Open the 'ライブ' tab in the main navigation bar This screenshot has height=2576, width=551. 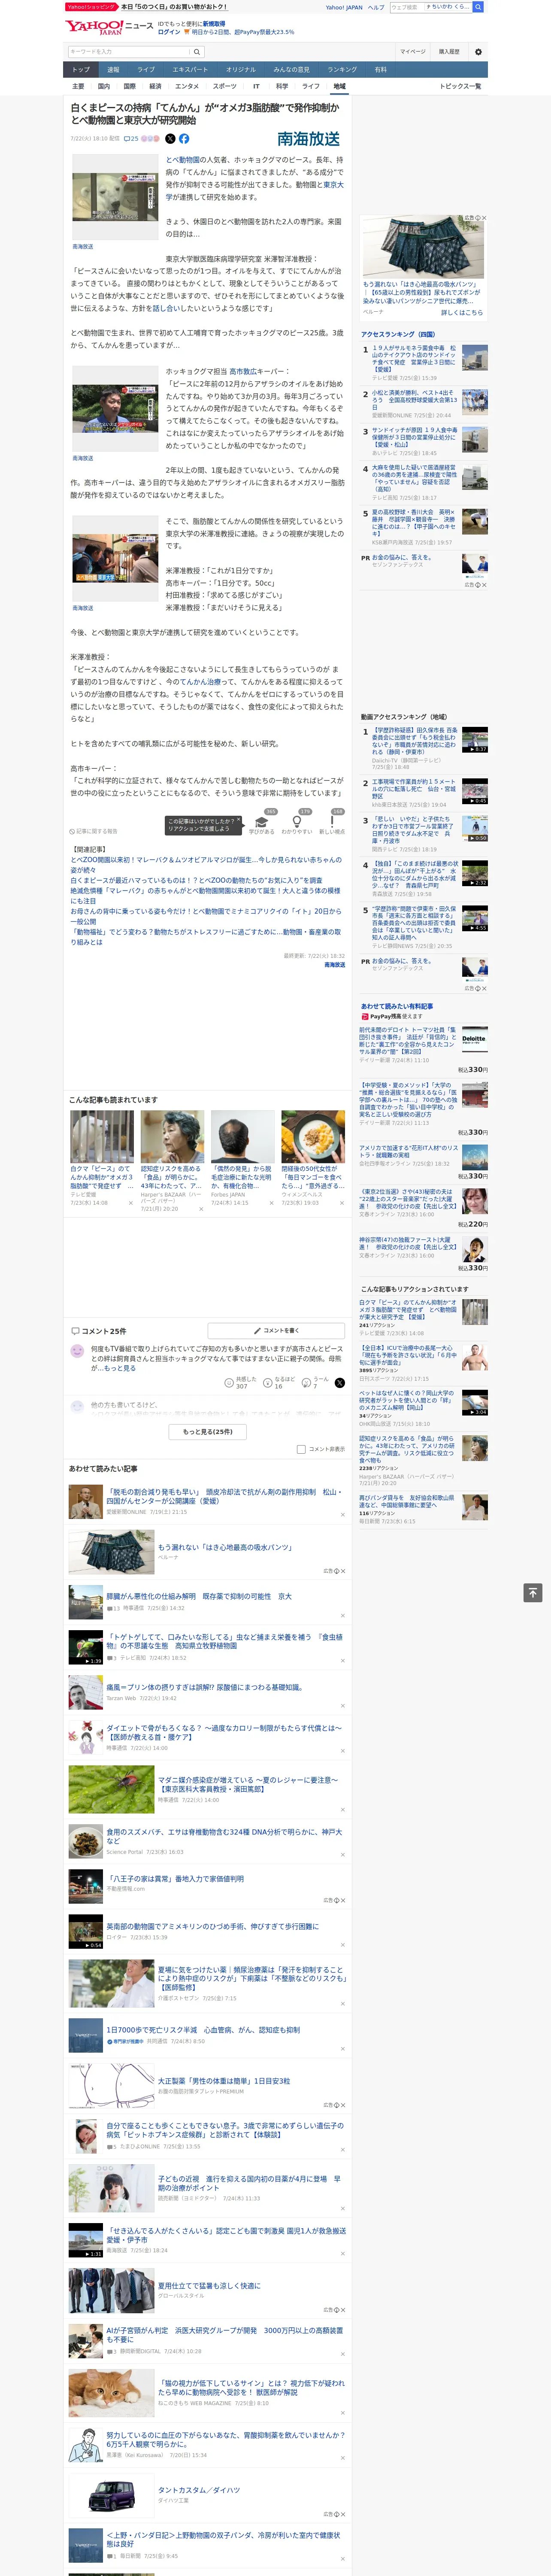(146, 70)
